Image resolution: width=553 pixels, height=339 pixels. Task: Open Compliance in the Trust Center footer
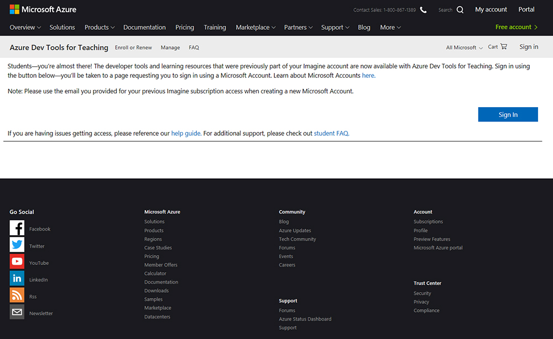click(x=426, y=310)
